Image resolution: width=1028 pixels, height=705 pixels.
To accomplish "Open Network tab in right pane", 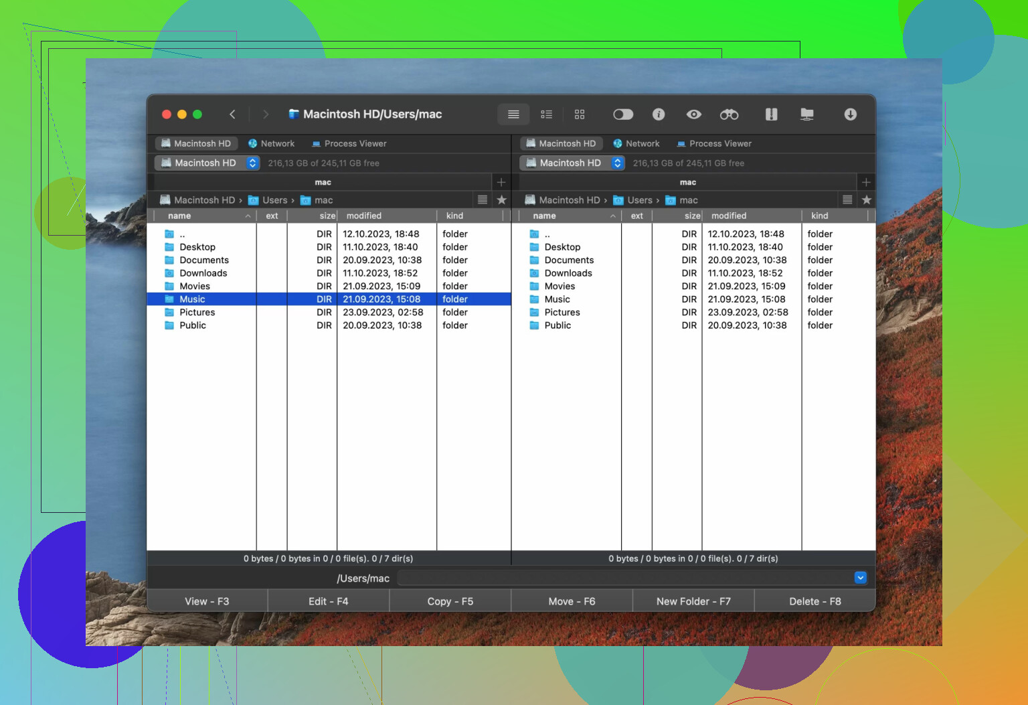I will tap(636, 143).
